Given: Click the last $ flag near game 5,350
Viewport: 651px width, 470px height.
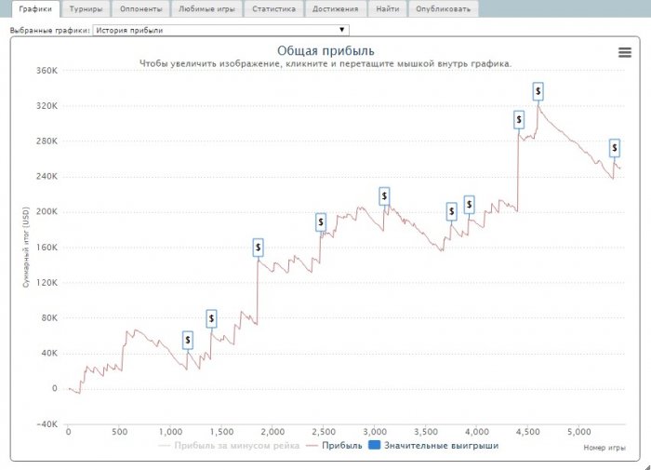Looking at the screenshot, I should pos(615,148).
